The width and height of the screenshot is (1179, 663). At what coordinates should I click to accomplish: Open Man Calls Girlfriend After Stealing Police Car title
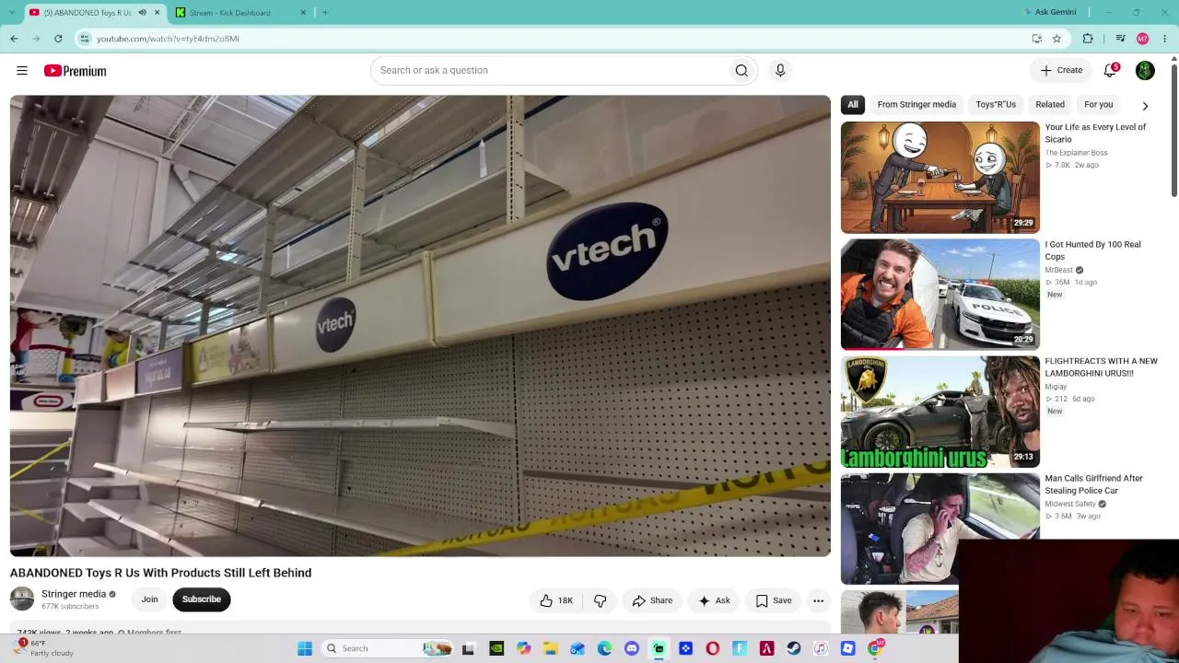pyautogui.click(x=1093, y=484)
